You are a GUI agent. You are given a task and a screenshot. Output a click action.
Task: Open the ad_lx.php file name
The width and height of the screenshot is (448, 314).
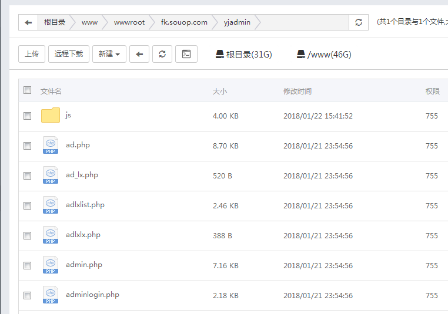(82, 175)
